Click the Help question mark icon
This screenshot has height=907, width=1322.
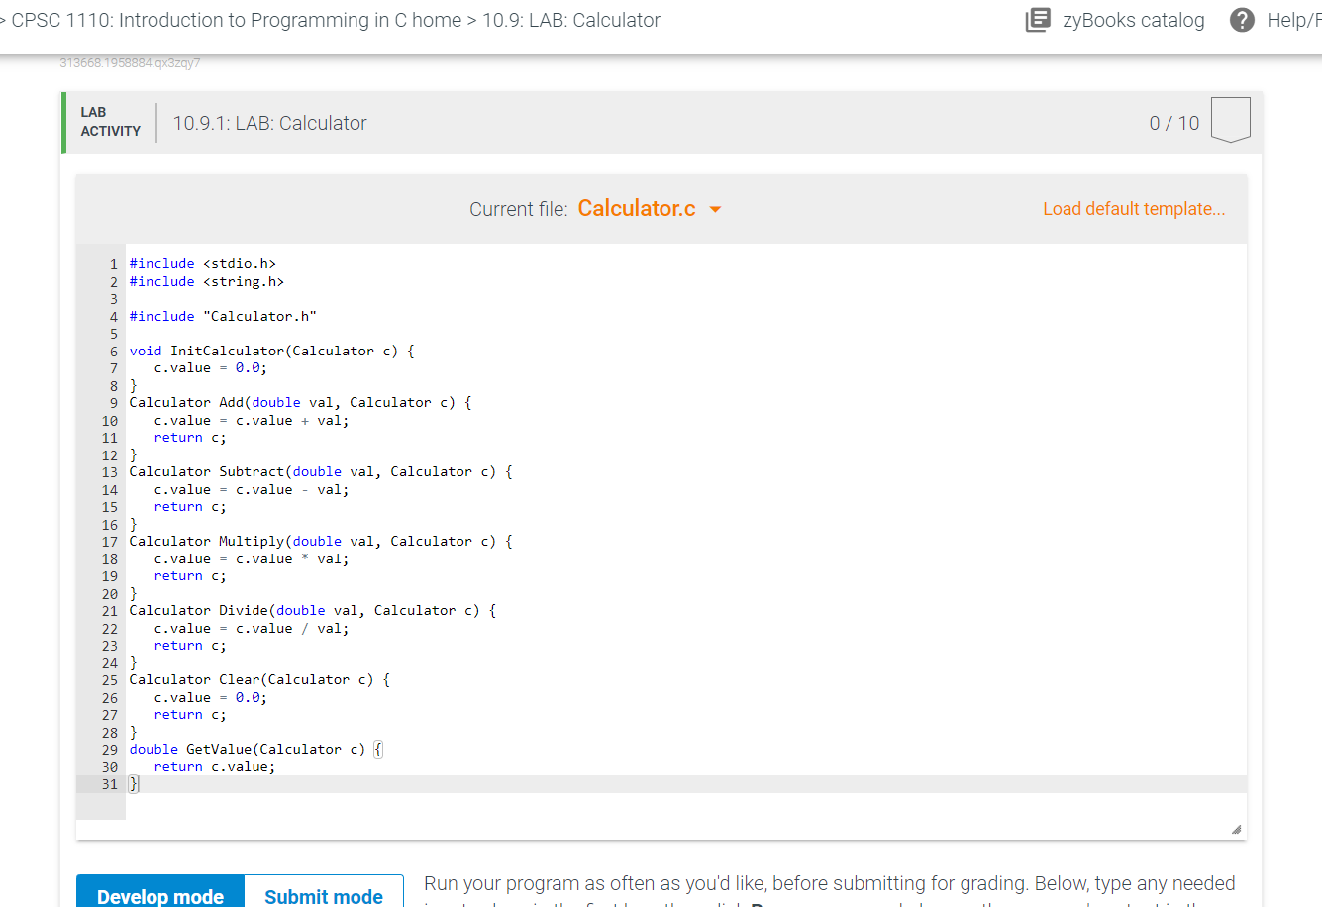pyautogui.click(x=1242, y=19)
